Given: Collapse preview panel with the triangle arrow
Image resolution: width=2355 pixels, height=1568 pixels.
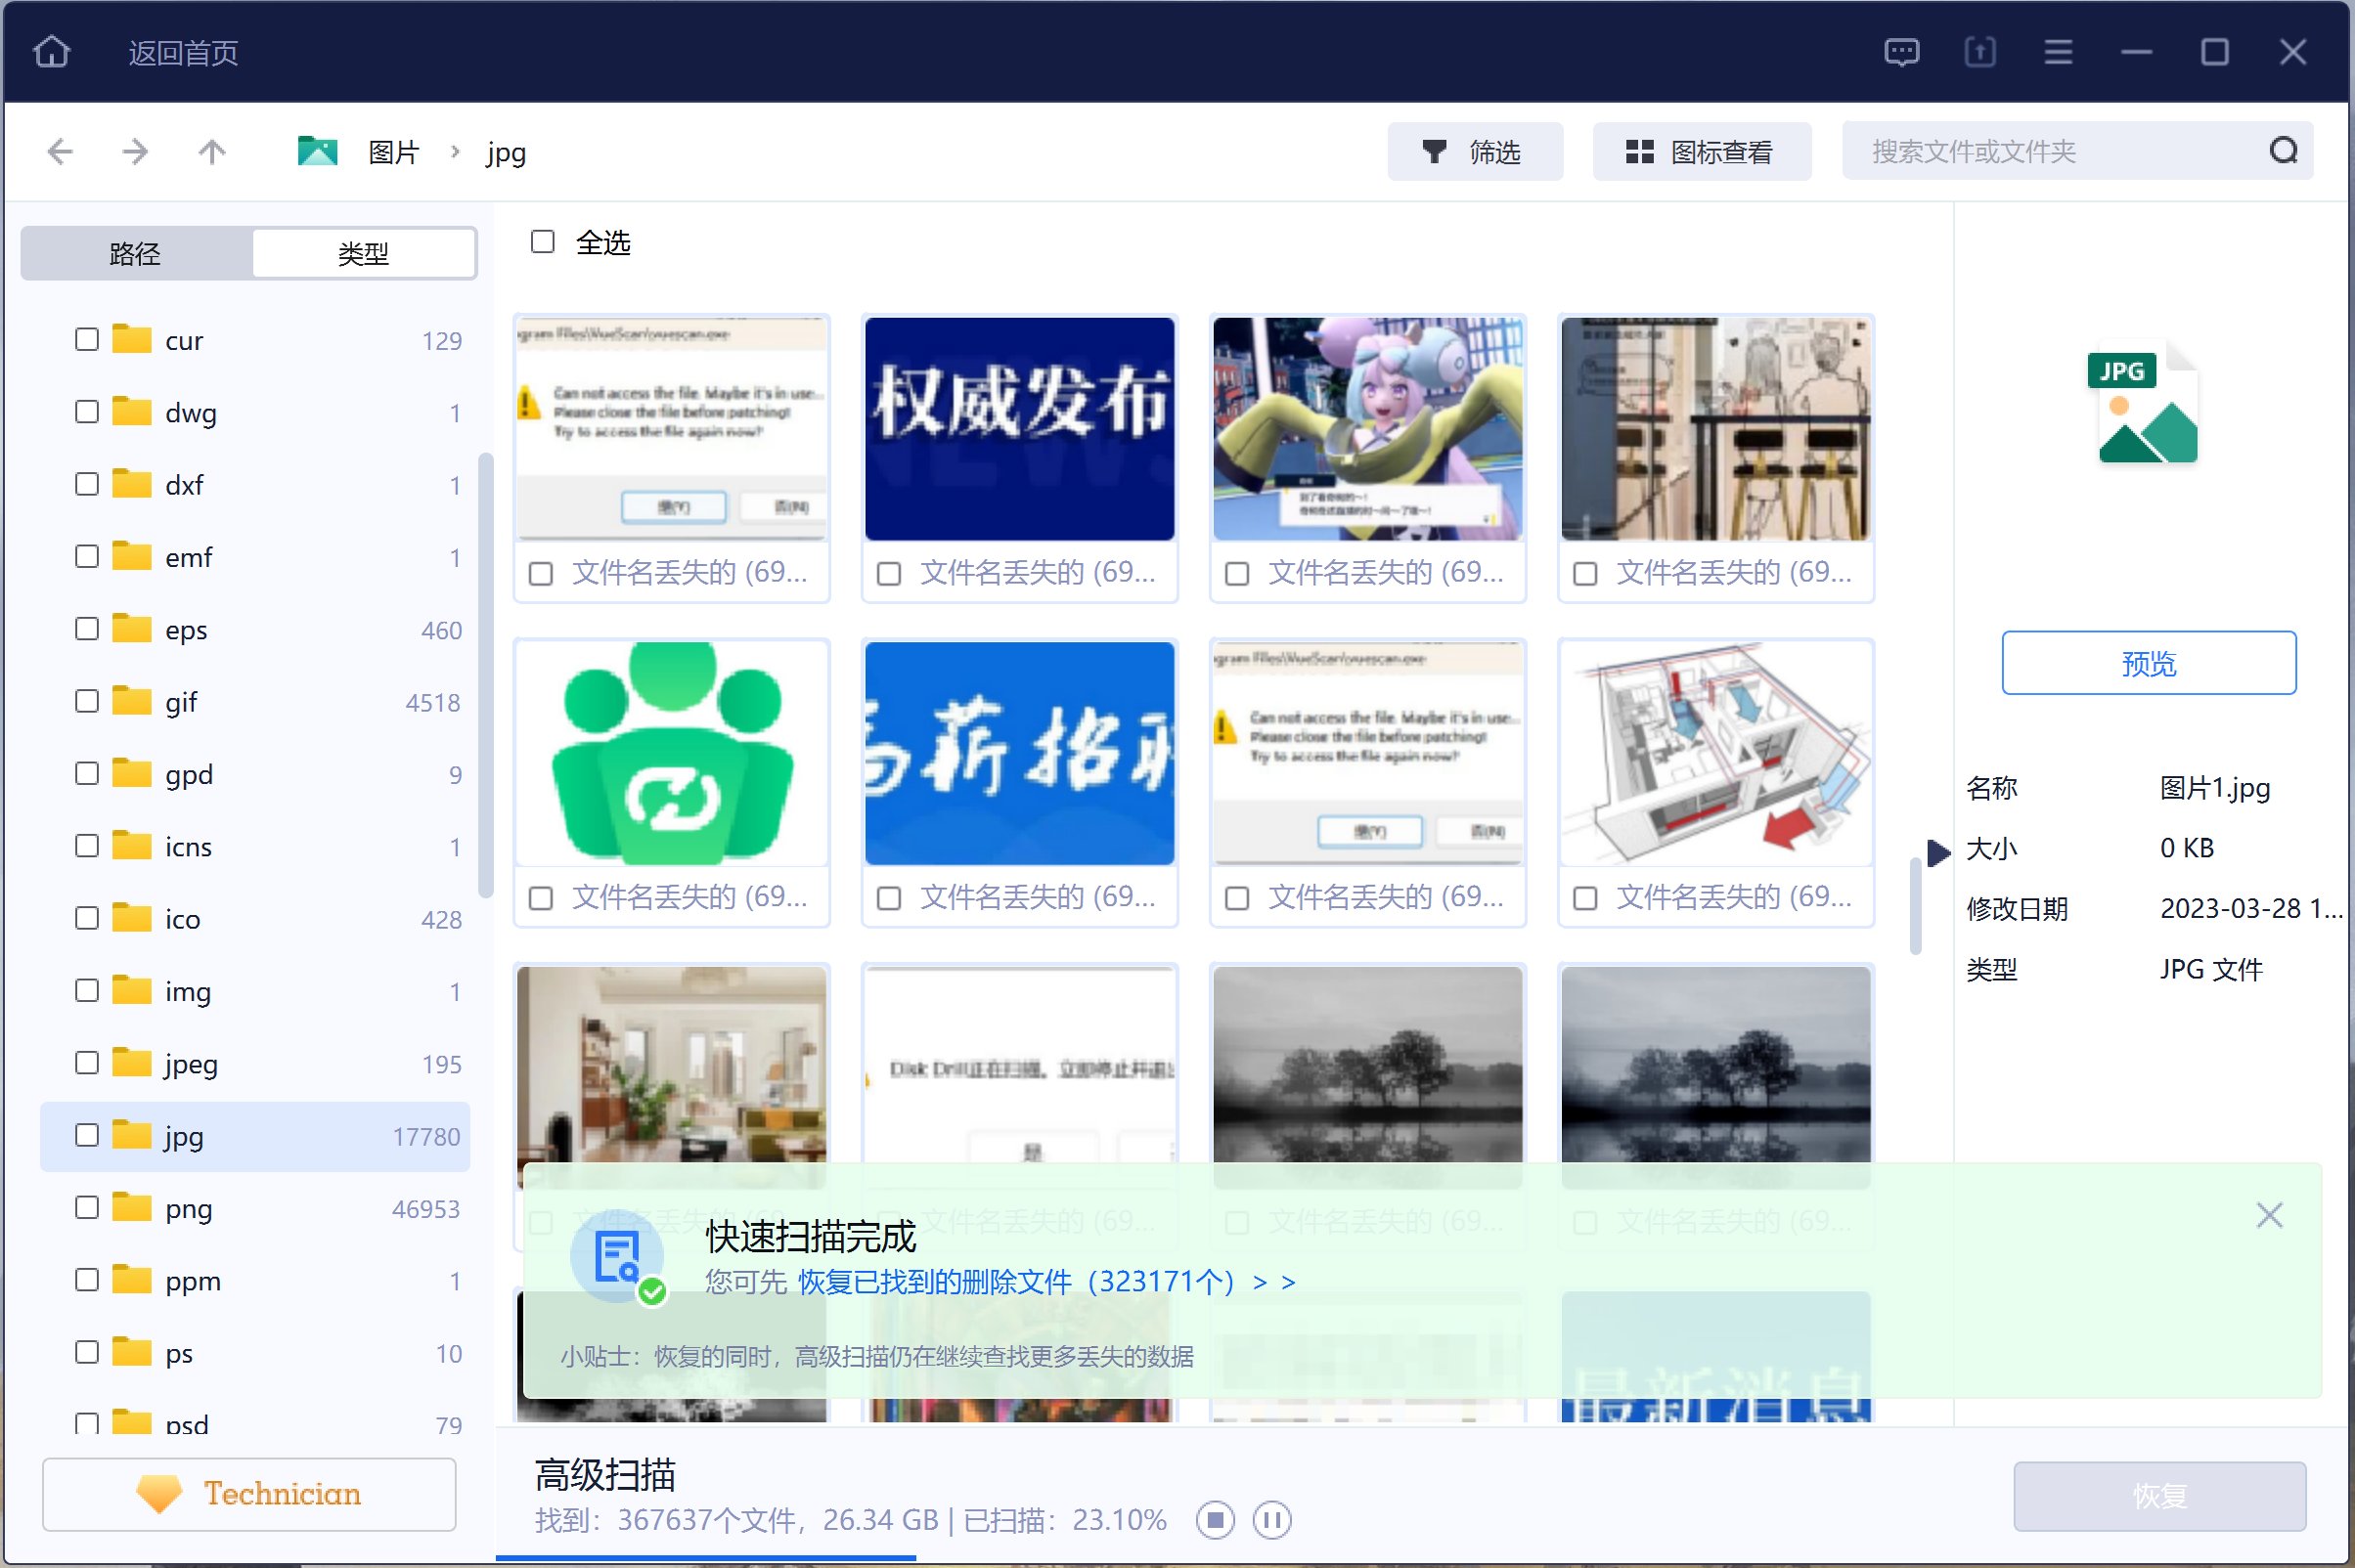Looking at the screenshot, I should [1937, 852].
